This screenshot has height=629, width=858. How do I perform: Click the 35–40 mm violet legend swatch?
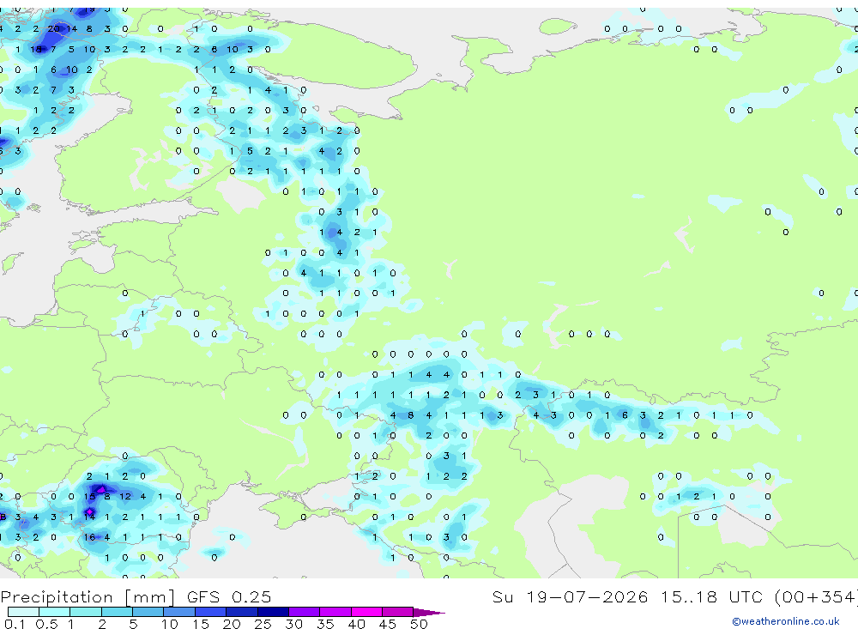click(x=335, y=612)
